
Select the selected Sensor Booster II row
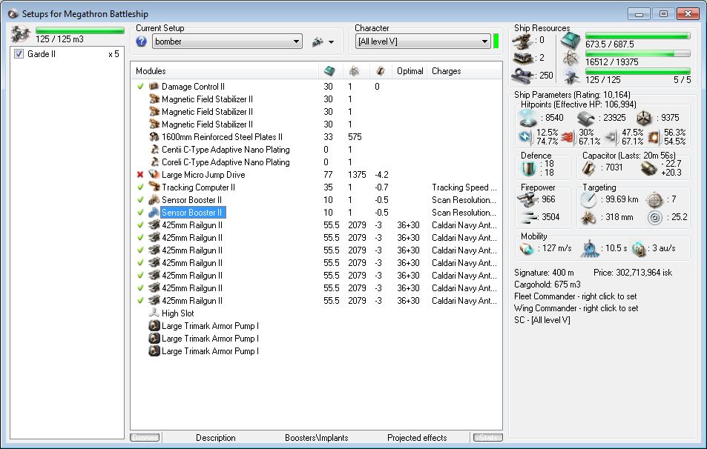click(317, 213)
